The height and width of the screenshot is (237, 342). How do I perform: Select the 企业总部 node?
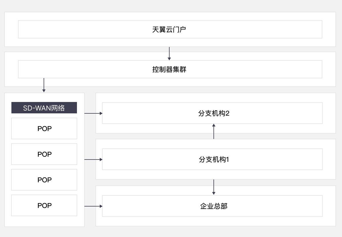[x=212, y=205]
